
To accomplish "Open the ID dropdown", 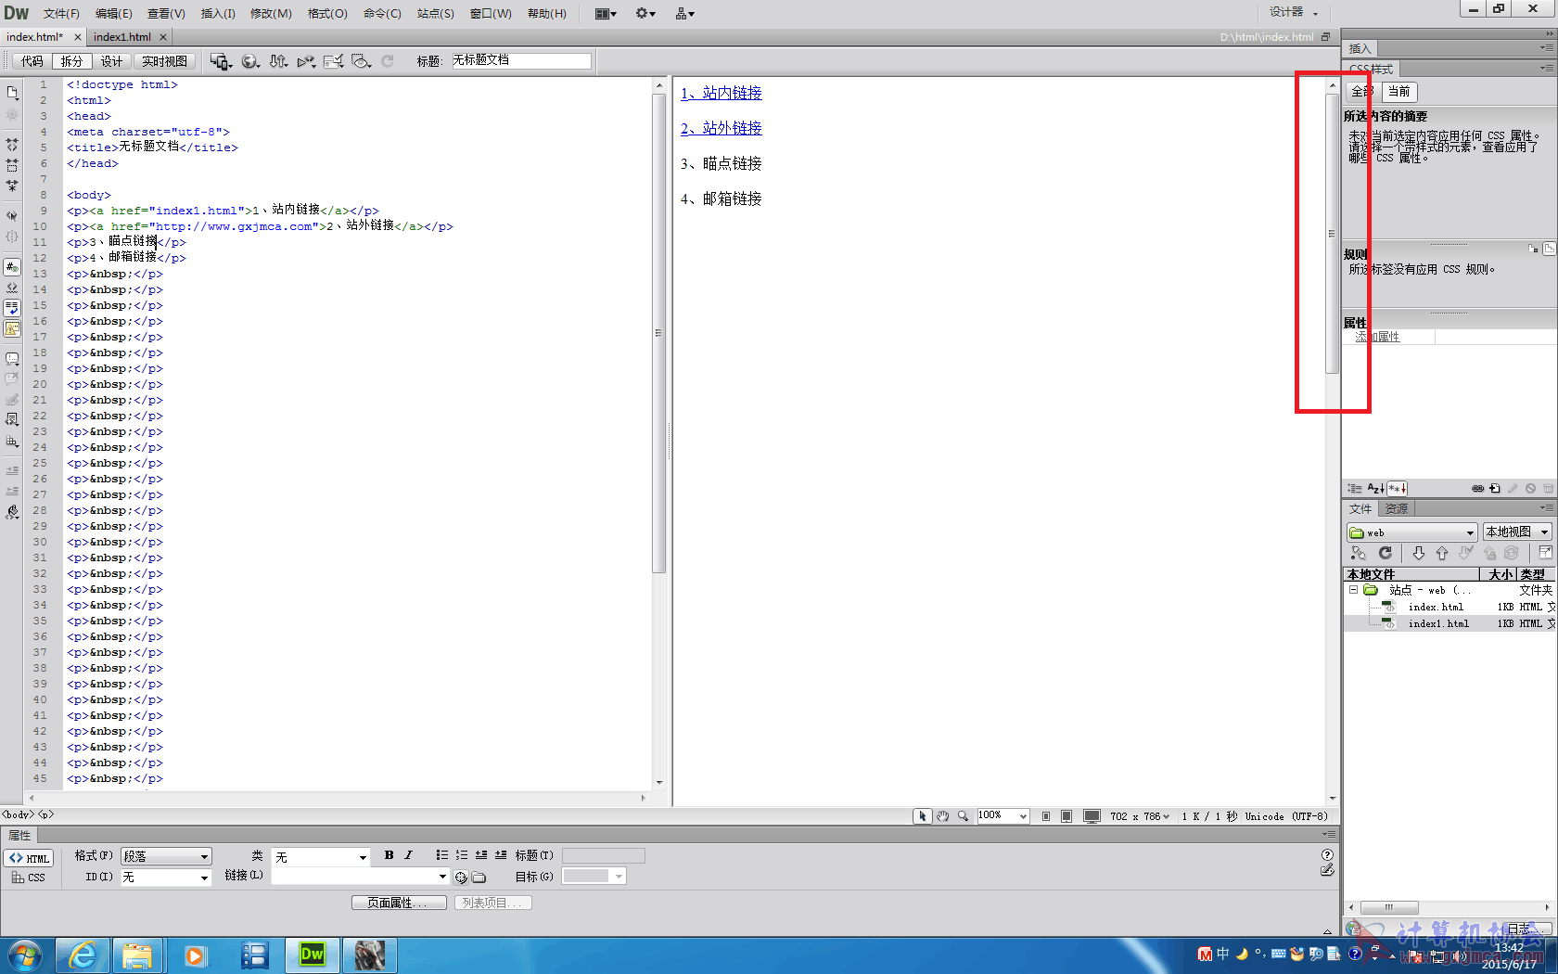I will 166,877.
